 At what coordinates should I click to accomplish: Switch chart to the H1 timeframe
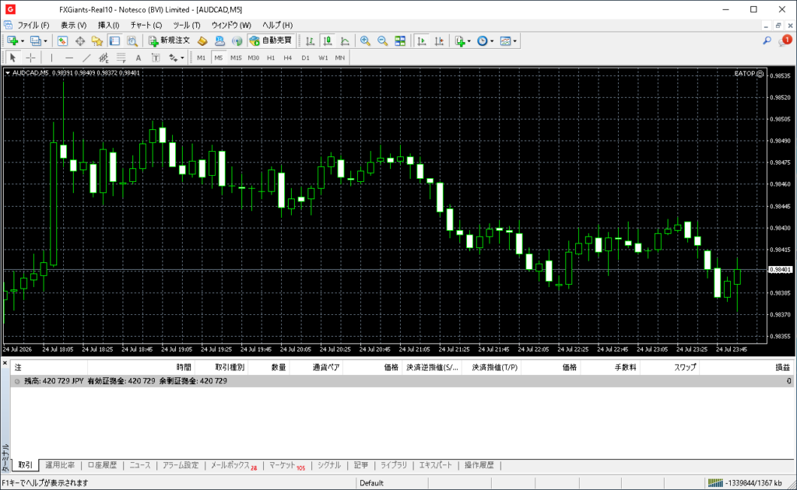271,58
